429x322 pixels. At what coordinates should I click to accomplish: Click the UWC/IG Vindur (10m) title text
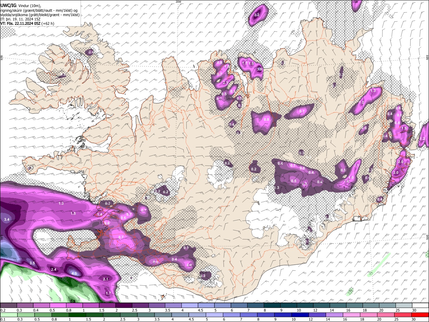pos(20,5)
